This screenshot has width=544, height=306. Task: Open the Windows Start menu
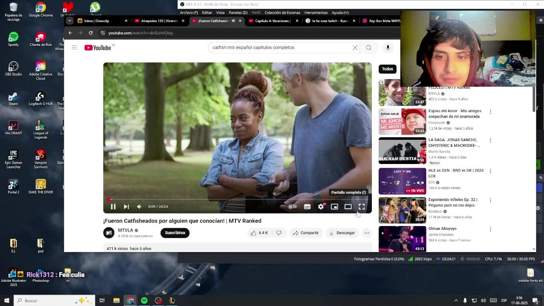tap(6, 300)
